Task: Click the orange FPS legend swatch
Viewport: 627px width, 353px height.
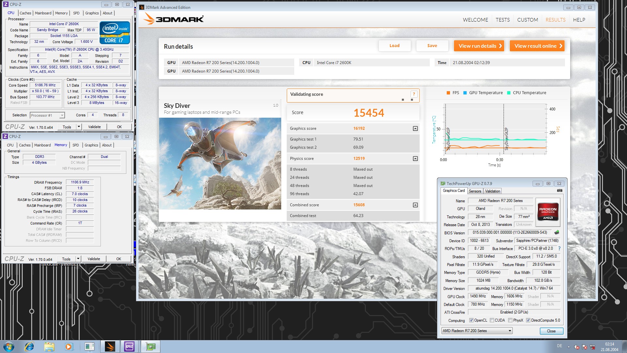Action: pyautogui.click(x=448, y=93)
